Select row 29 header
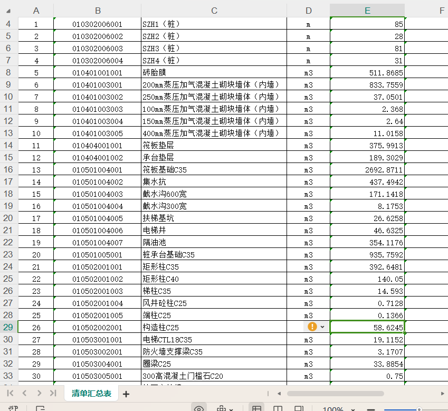The height and width of the screenshot is (411, 448). pos(8,327)
